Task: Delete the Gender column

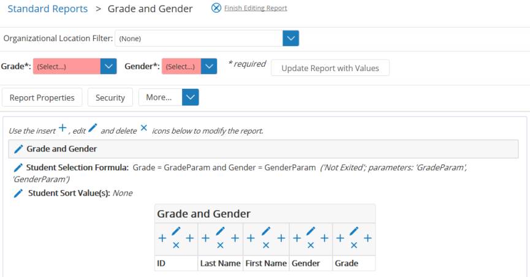Action: pyautogui.click(x=311, y=245)
